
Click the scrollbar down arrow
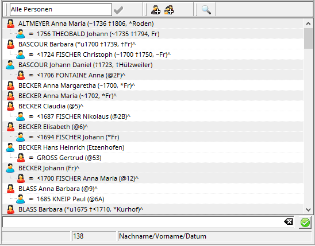(x=308, y=210)
